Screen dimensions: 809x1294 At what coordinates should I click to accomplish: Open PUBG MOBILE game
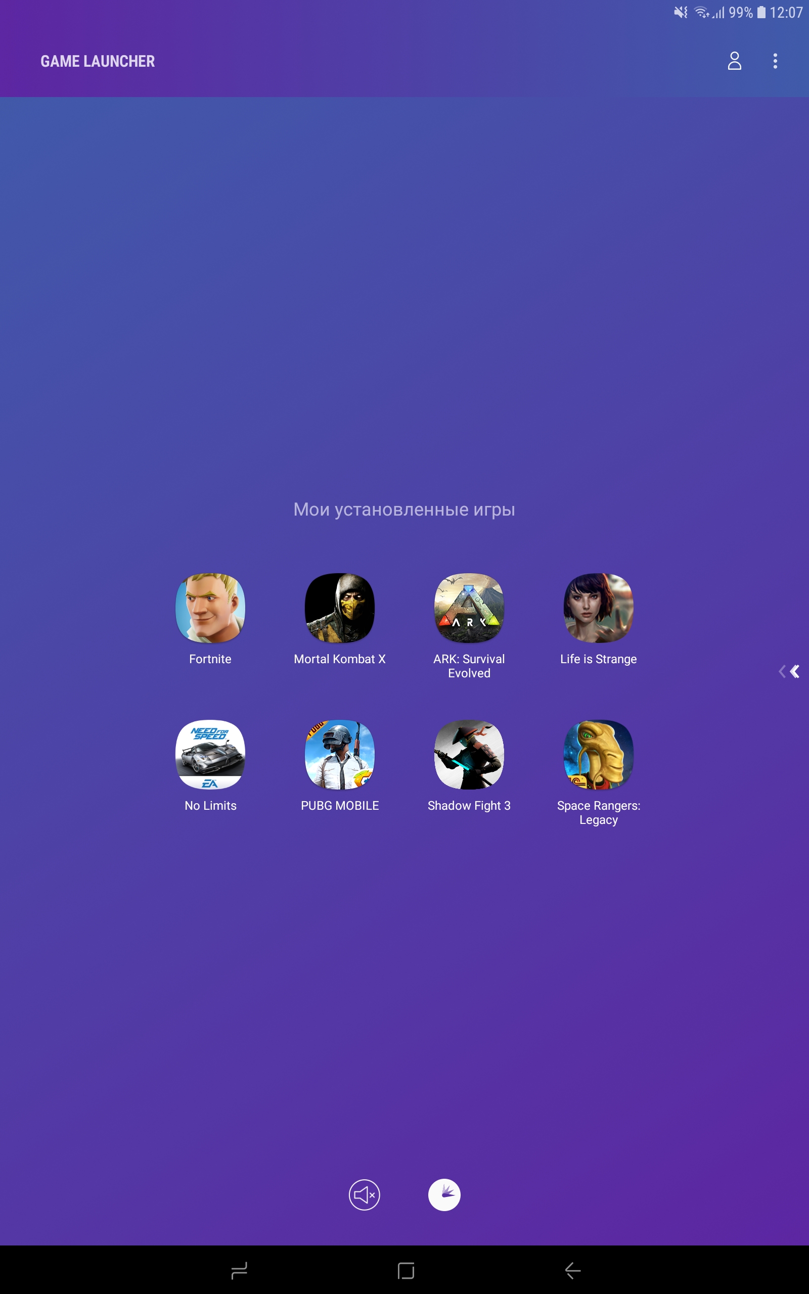pos(340,755)
